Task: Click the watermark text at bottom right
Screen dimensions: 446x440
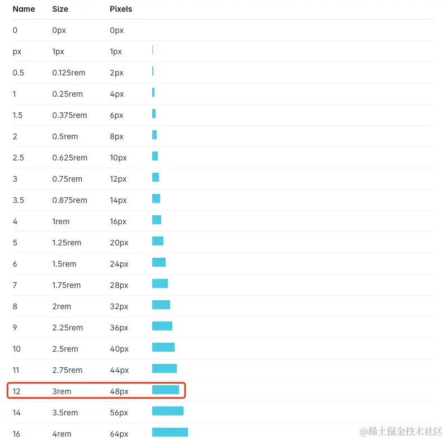Action: 401,432
